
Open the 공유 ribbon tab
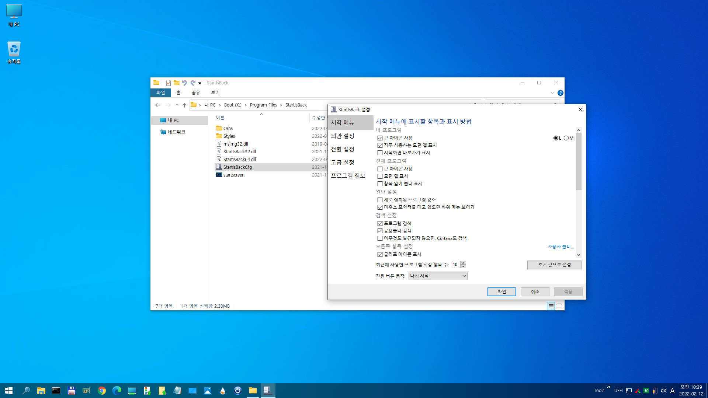coord(196,92)
